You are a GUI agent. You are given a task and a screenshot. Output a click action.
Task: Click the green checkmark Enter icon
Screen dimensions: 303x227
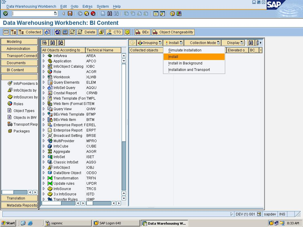pyautogui.click(x=6, y=14)
